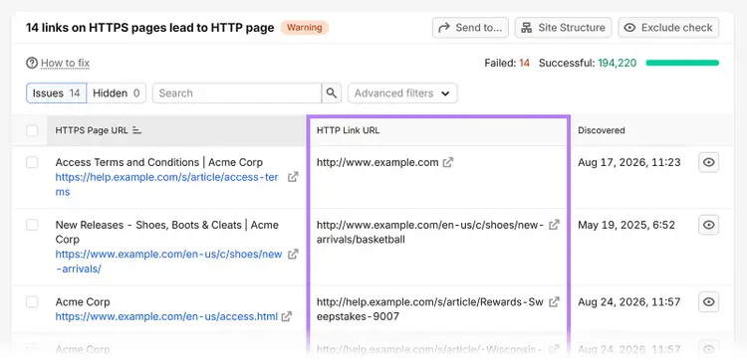The width and height of the screenshot is (747, 360).
Task: Click the Send to... button
Action: [x=470, y=28]
